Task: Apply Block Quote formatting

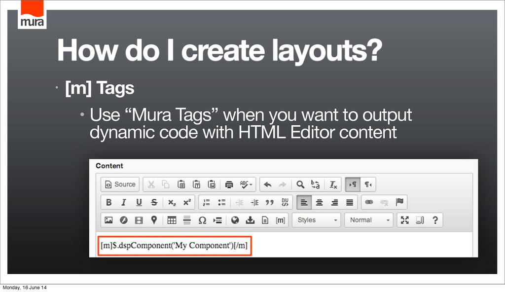Action: click(x=270, y=202)
